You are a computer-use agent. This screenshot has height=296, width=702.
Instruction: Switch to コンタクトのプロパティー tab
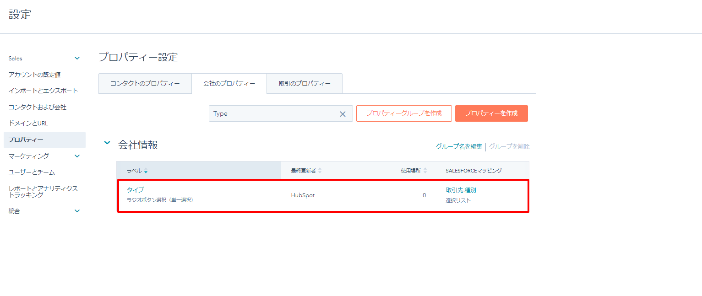[x=145, y=84]
